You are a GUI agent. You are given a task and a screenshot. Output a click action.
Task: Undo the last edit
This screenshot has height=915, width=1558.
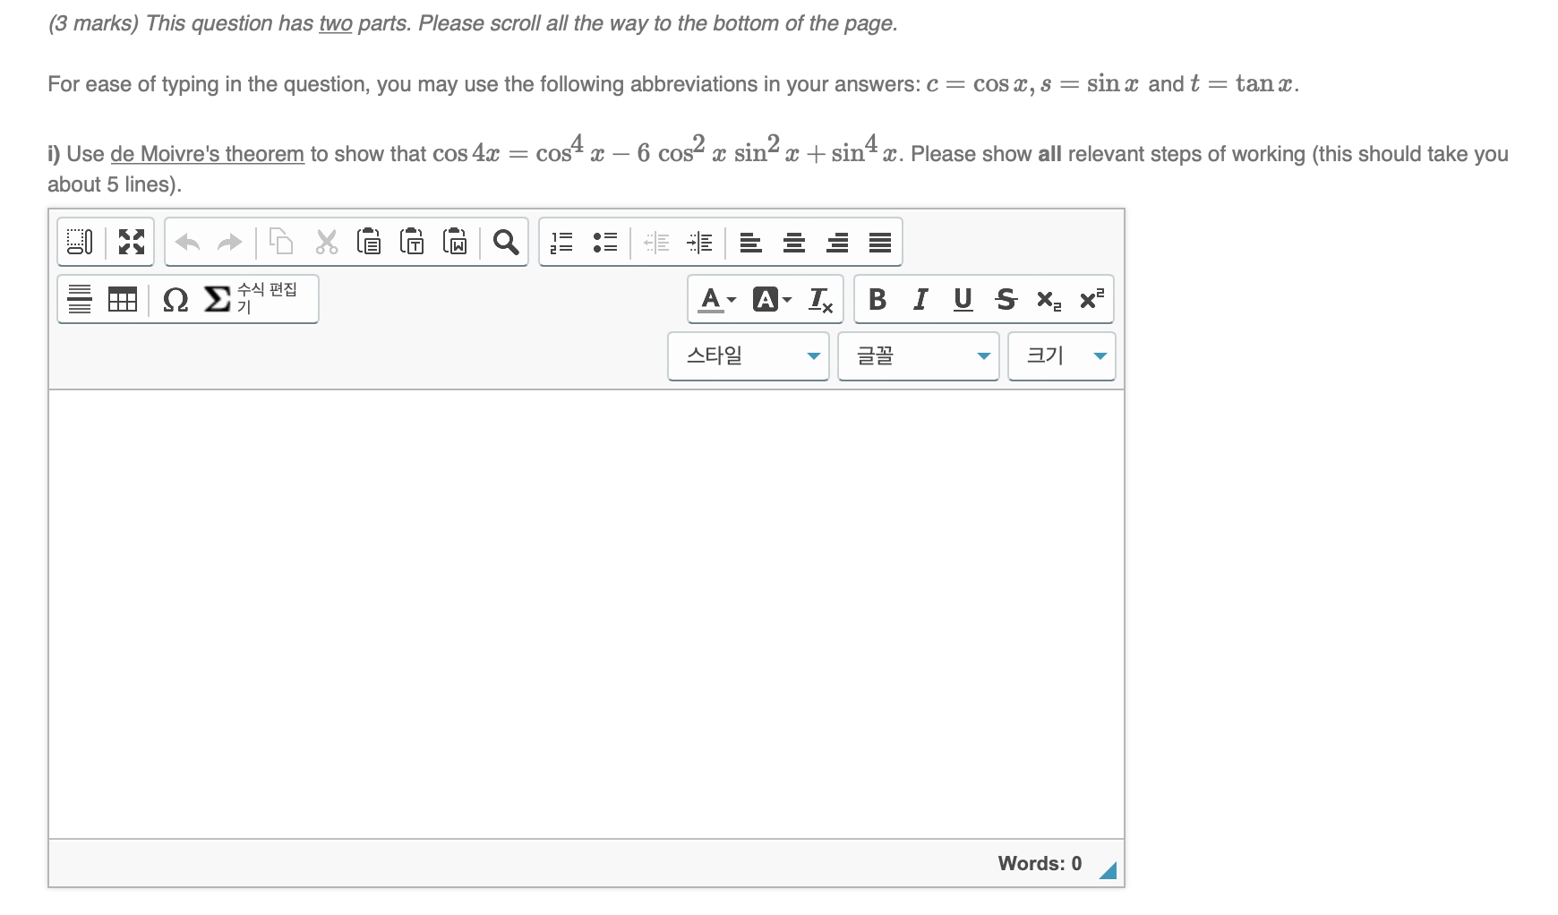187,241
